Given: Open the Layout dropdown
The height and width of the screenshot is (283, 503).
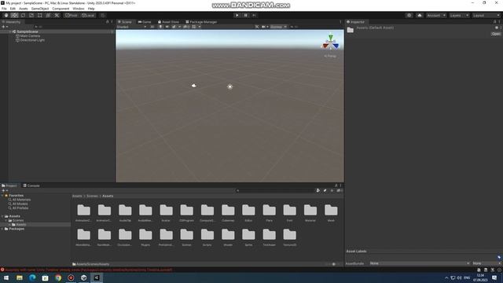Looking at the screenshot, I should pyautogui.click(x=486, y=15).
